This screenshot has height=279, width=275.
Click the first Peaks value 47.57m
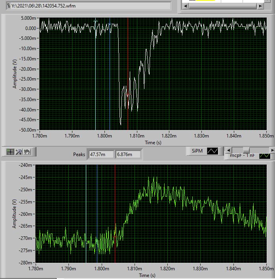coord(101,154)
